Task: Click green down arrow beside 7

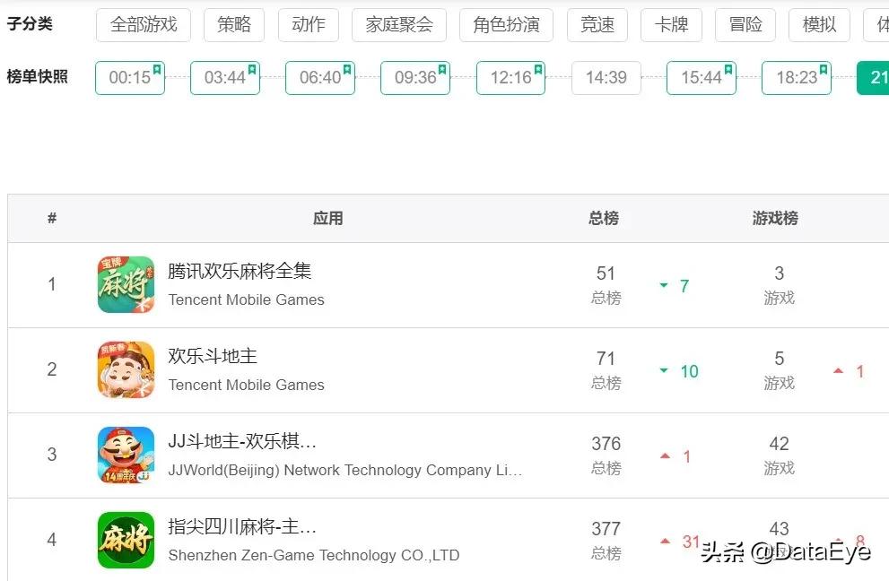Action: [x=664, y=286]
